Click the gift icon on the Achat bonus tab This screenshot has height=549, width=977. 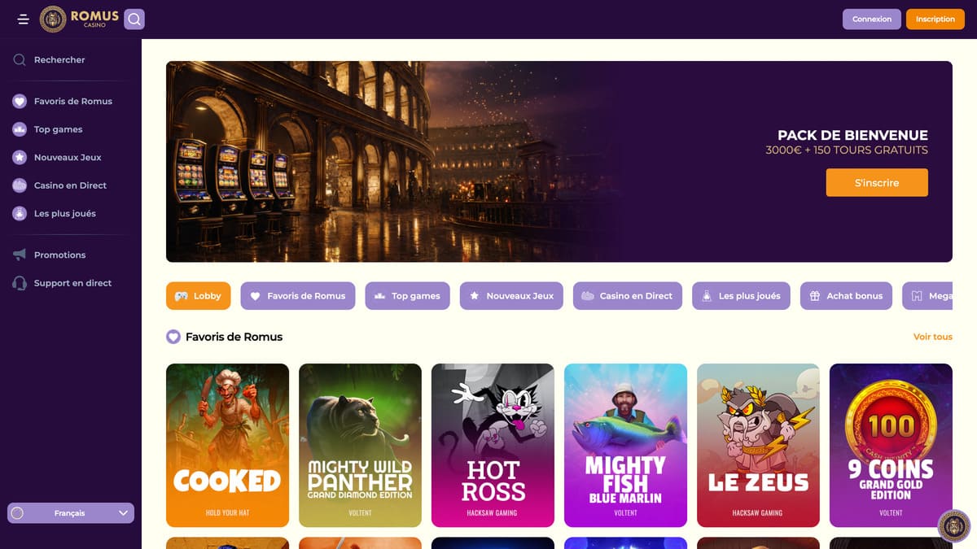[x=815, y=296]
